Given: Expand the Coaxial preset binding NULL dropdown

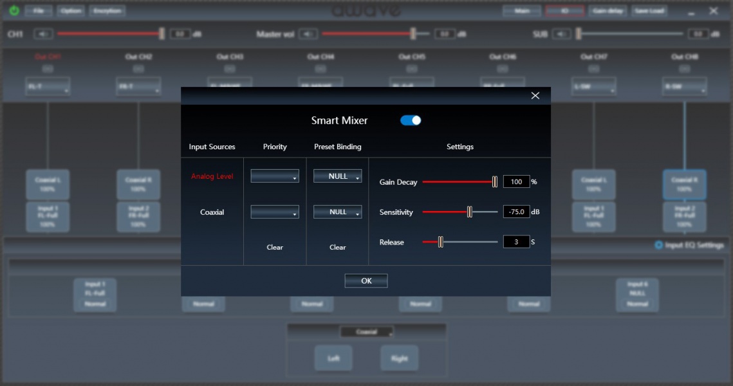Looking at the screenshot, I should 338,212.
